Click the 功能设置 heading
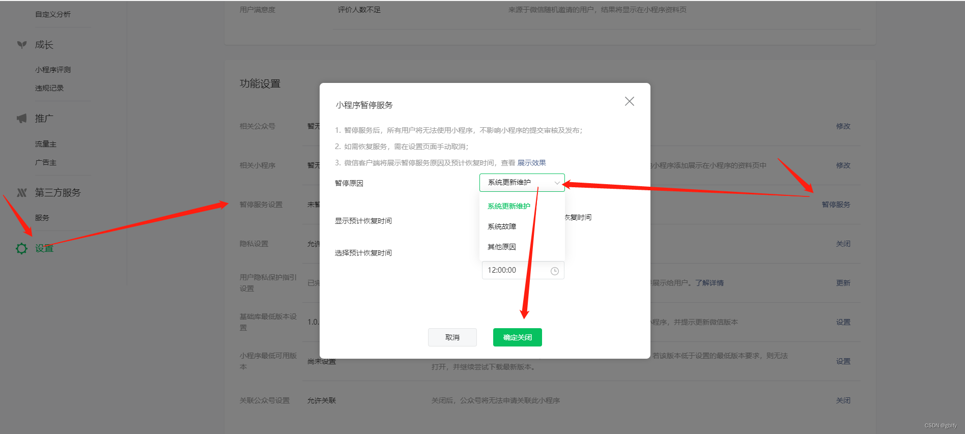 260,83
